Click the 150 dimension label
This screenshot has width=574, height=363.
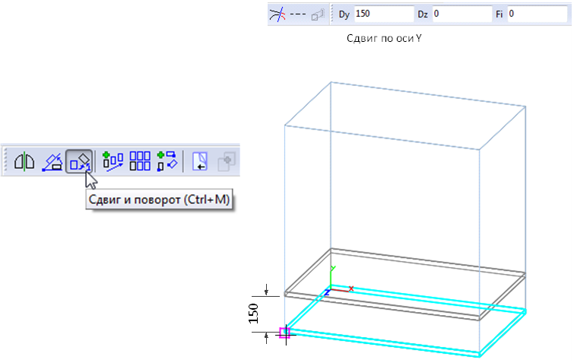pos(253,314)
